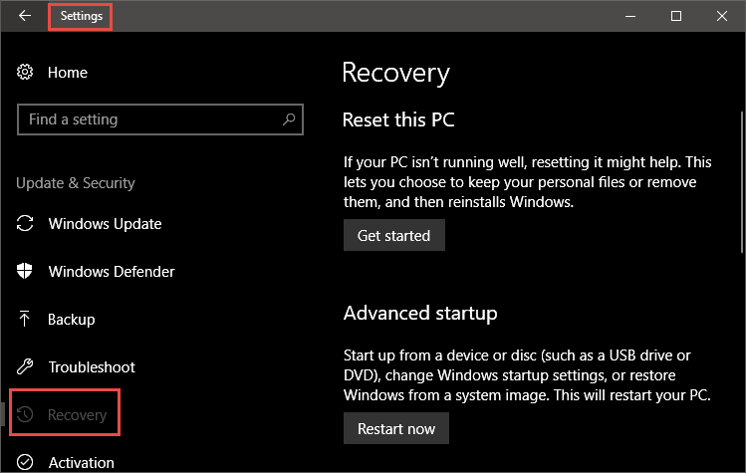Click Get started under Reset this PC

394,235
